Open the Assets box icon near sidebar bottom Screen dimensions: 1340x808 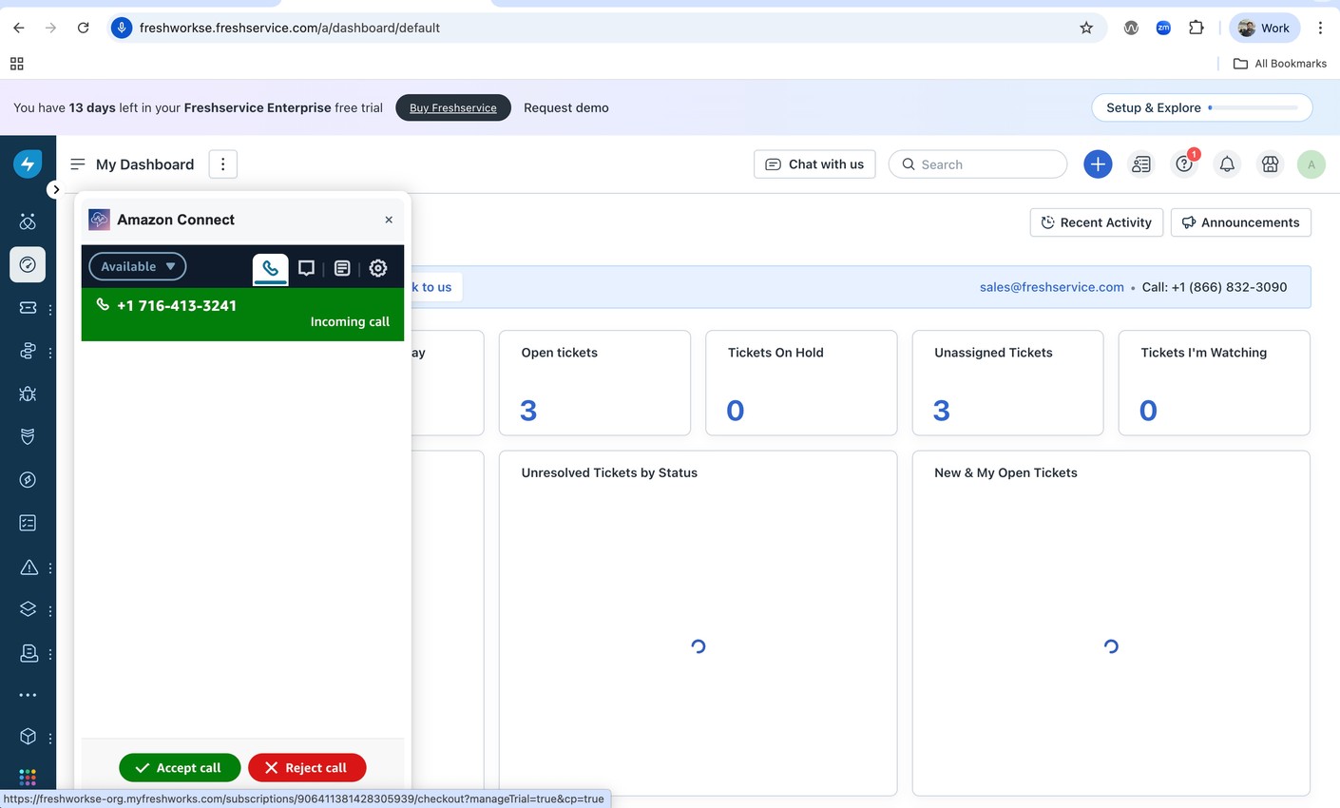pos(28,737)
